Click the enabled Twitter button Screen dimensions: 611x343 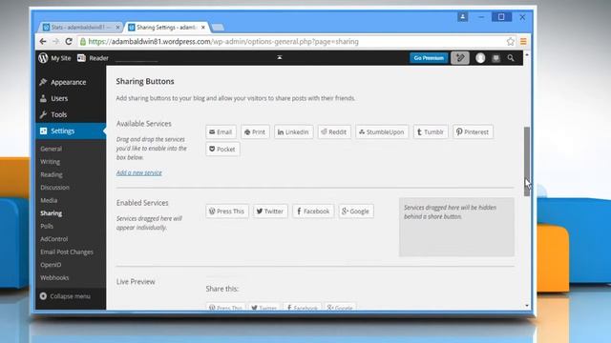[270, 212]
